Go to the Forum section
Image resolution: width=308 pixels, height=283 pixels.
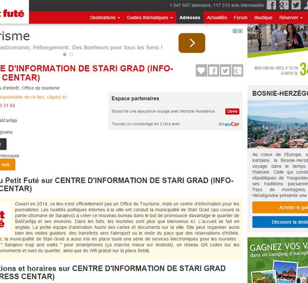[x=240, y=17]
